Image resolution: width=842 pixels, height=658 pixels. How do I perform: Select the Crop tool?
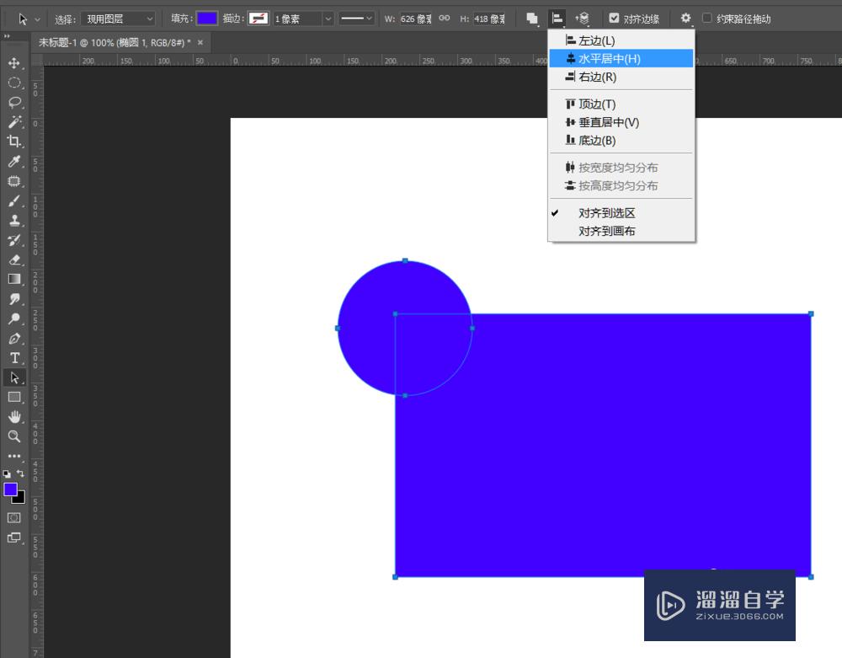point(14,142)
